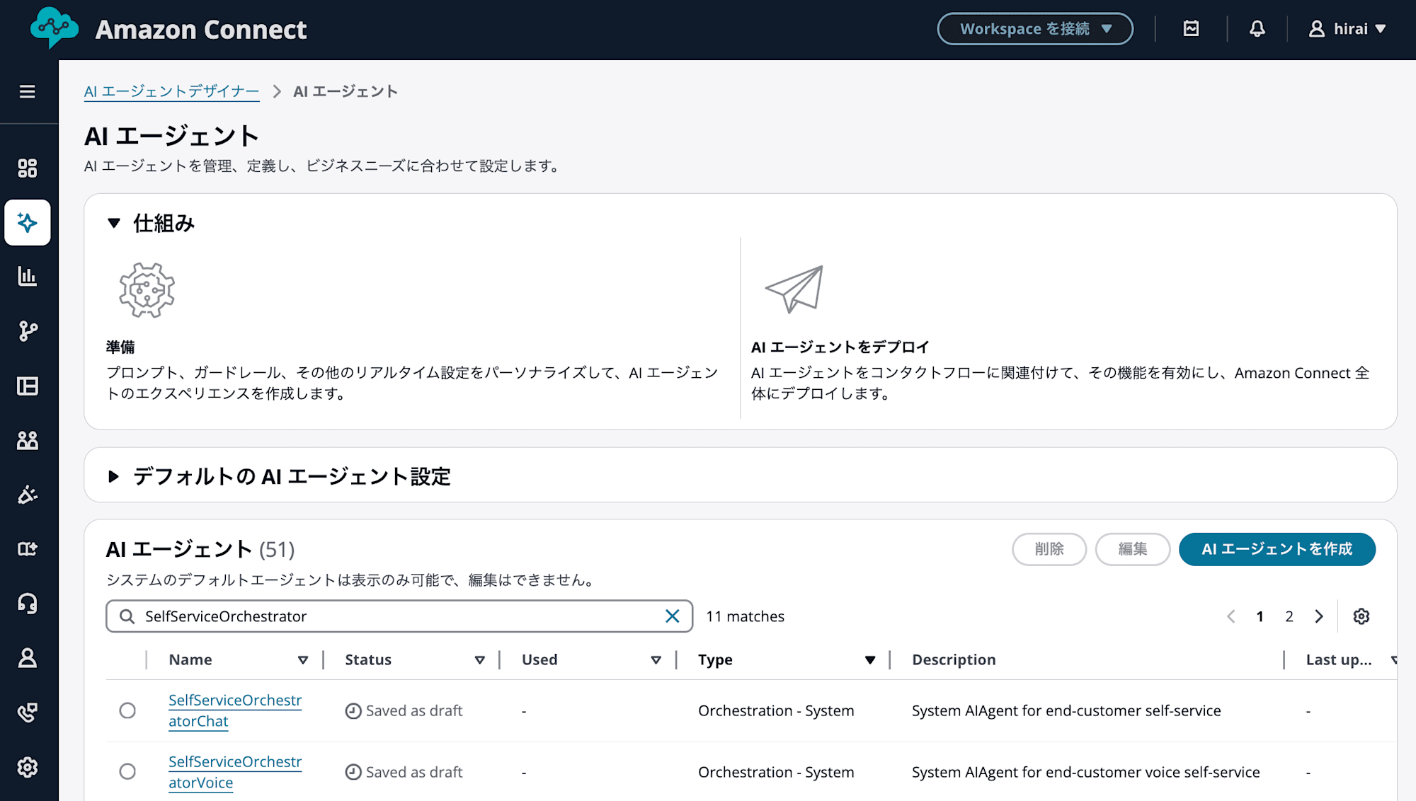Select SelfServiceOrchestratorVoice radio button
1416x801 pixels.
[127, 771]
